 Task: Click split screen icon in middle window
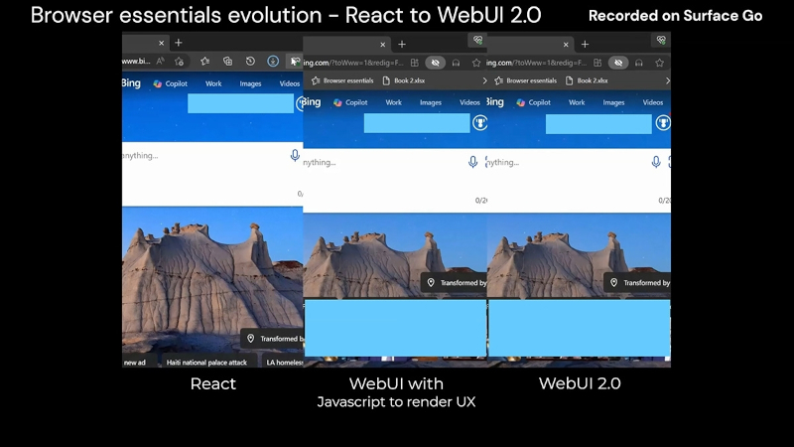[414, 63]
